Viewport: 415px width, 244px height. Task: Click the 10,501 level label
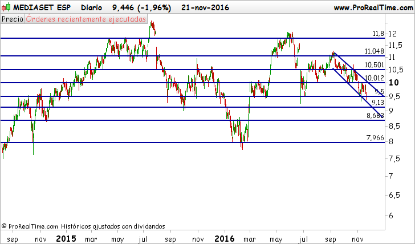coord(374,65)
